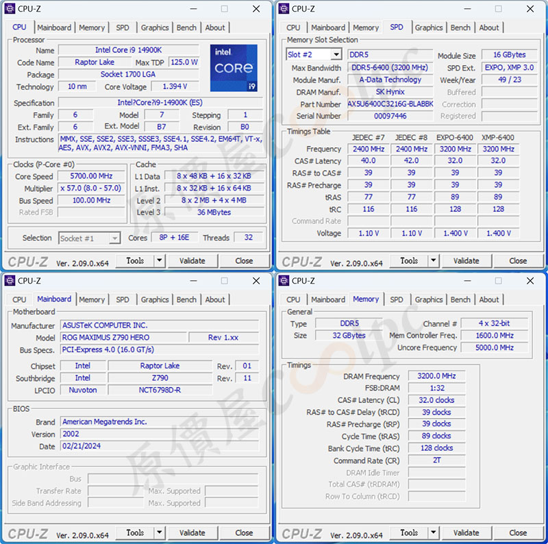The image size is (548, 544).
Task: Click Validate in the Motherboard window
Action: pos(192,533)
